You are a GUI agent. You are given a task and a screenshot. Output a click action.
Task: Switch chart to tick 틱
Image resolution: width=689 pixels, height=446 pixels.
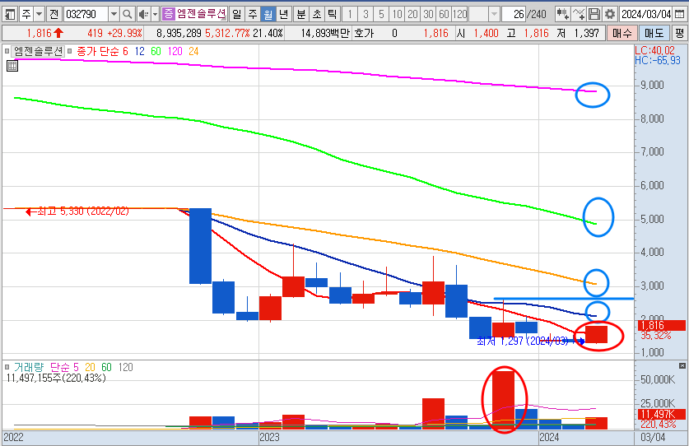click(x=333, y=15)
